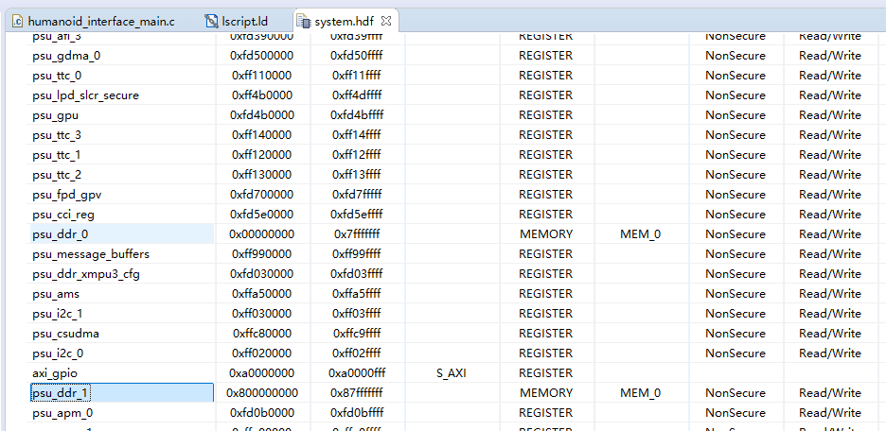Click base address 0xa0000000 of axi_gpio
This screenshot has width=886, height=431.
[261, 373]
